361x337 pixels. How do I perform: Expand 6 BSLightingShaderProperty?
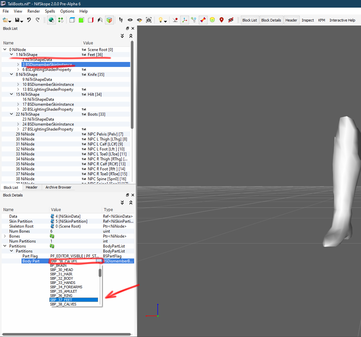(x=18, y=70)
